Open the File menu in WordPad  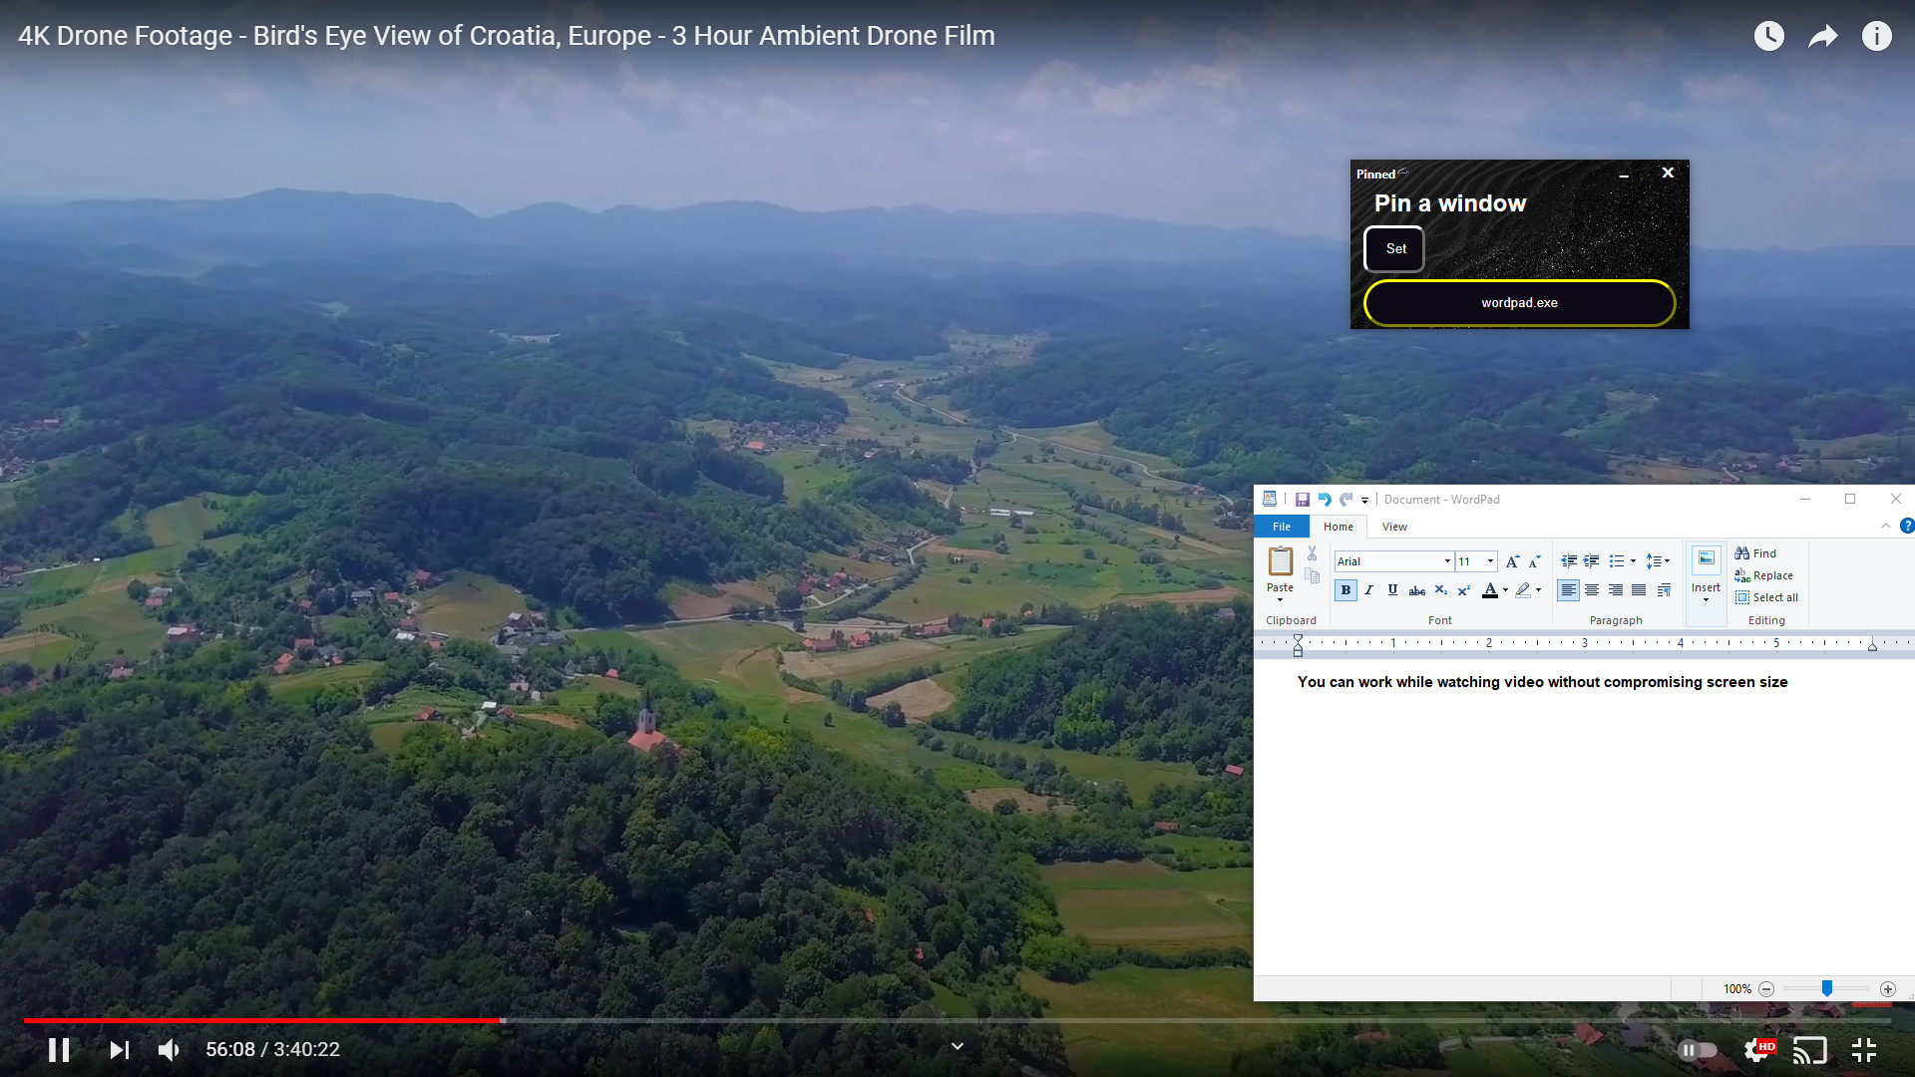[1282, 526]
